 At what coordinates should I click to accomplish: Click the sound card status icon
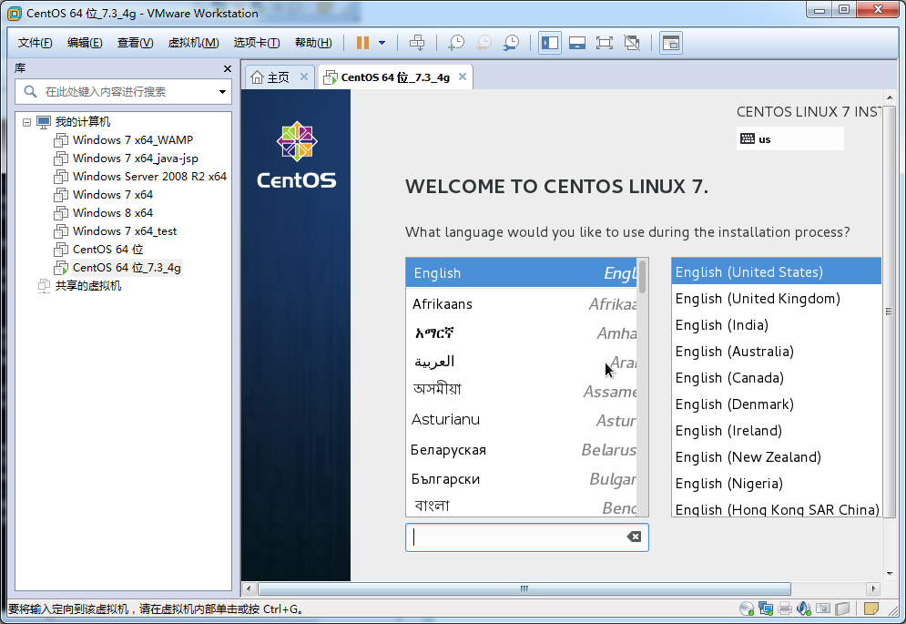coord(804,609)
